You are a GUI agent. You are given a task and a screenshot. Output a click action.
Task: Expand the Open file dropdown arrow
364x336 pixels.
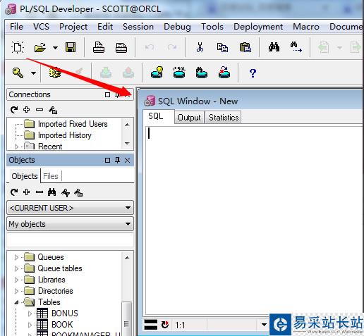click(x=55, y=48)
